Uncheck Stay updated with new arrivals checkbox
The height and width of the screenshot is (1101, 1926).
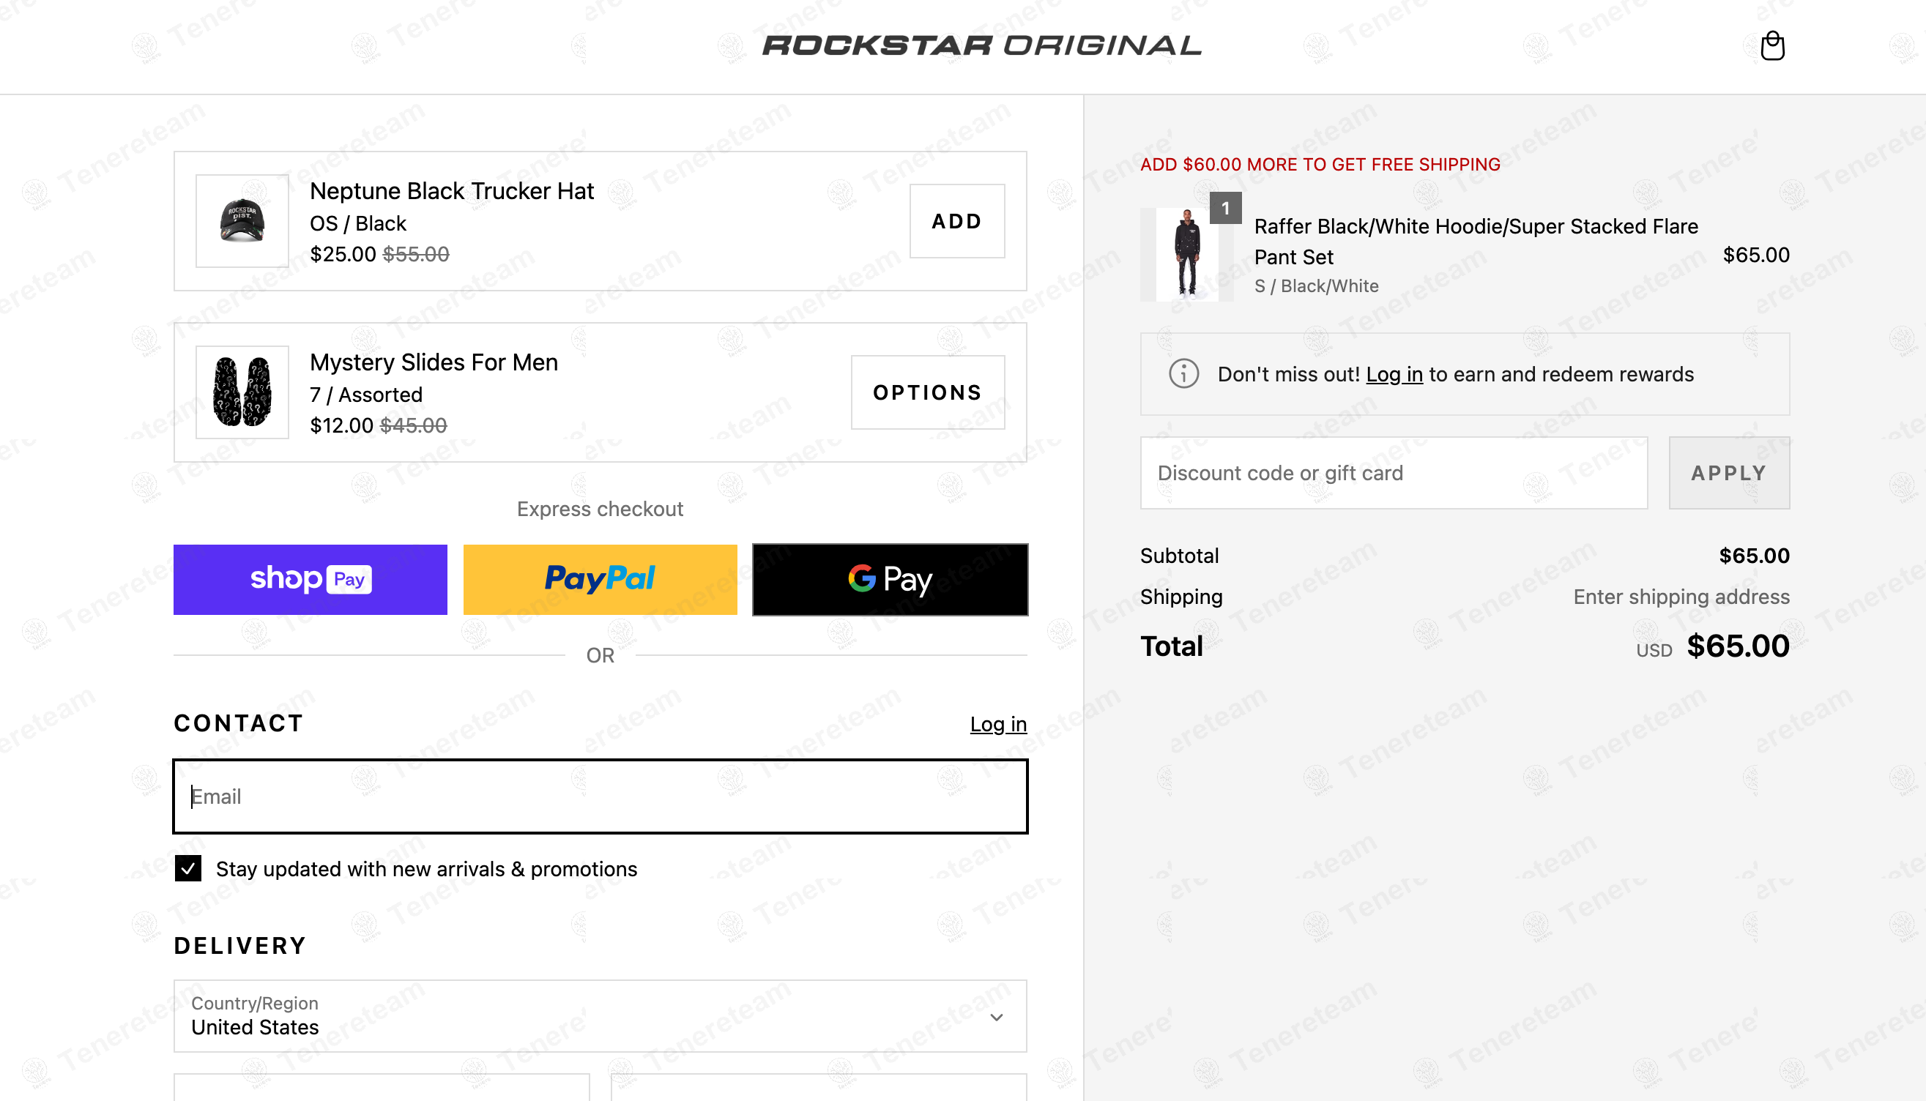coord(187,868)
